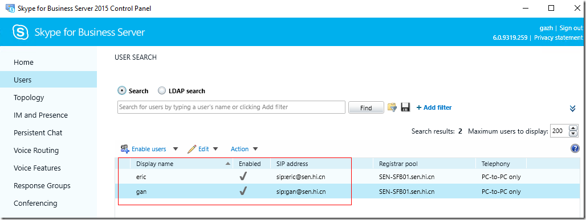586x220 pixels.
Task: Click the enabled checkmark for gan
Action: pyautogui.click(x=243, y=191)
